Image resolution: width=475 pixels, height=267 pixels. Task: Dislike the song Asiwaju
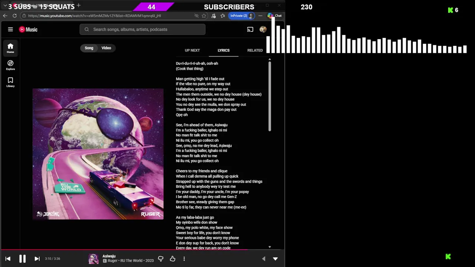click(x=161, y=258)
